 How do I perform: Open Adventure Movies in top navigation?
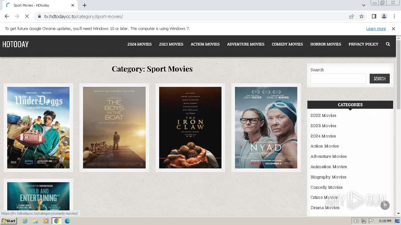pos(246,44)
